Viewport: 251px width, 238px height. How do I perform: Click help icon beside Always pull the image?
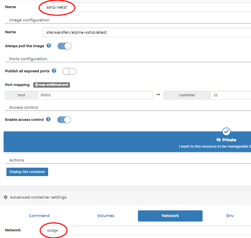click(49, 45)
